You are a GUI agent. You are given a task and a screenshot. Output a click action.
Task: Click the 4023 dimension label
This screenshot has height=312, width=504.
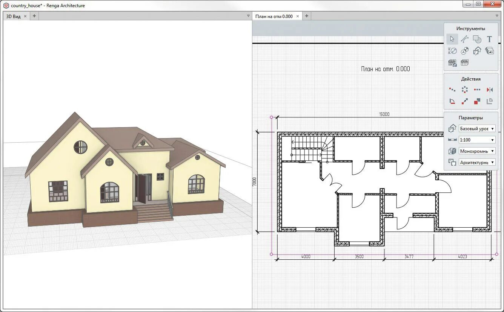pyautogui.click(x=463, y=256)
